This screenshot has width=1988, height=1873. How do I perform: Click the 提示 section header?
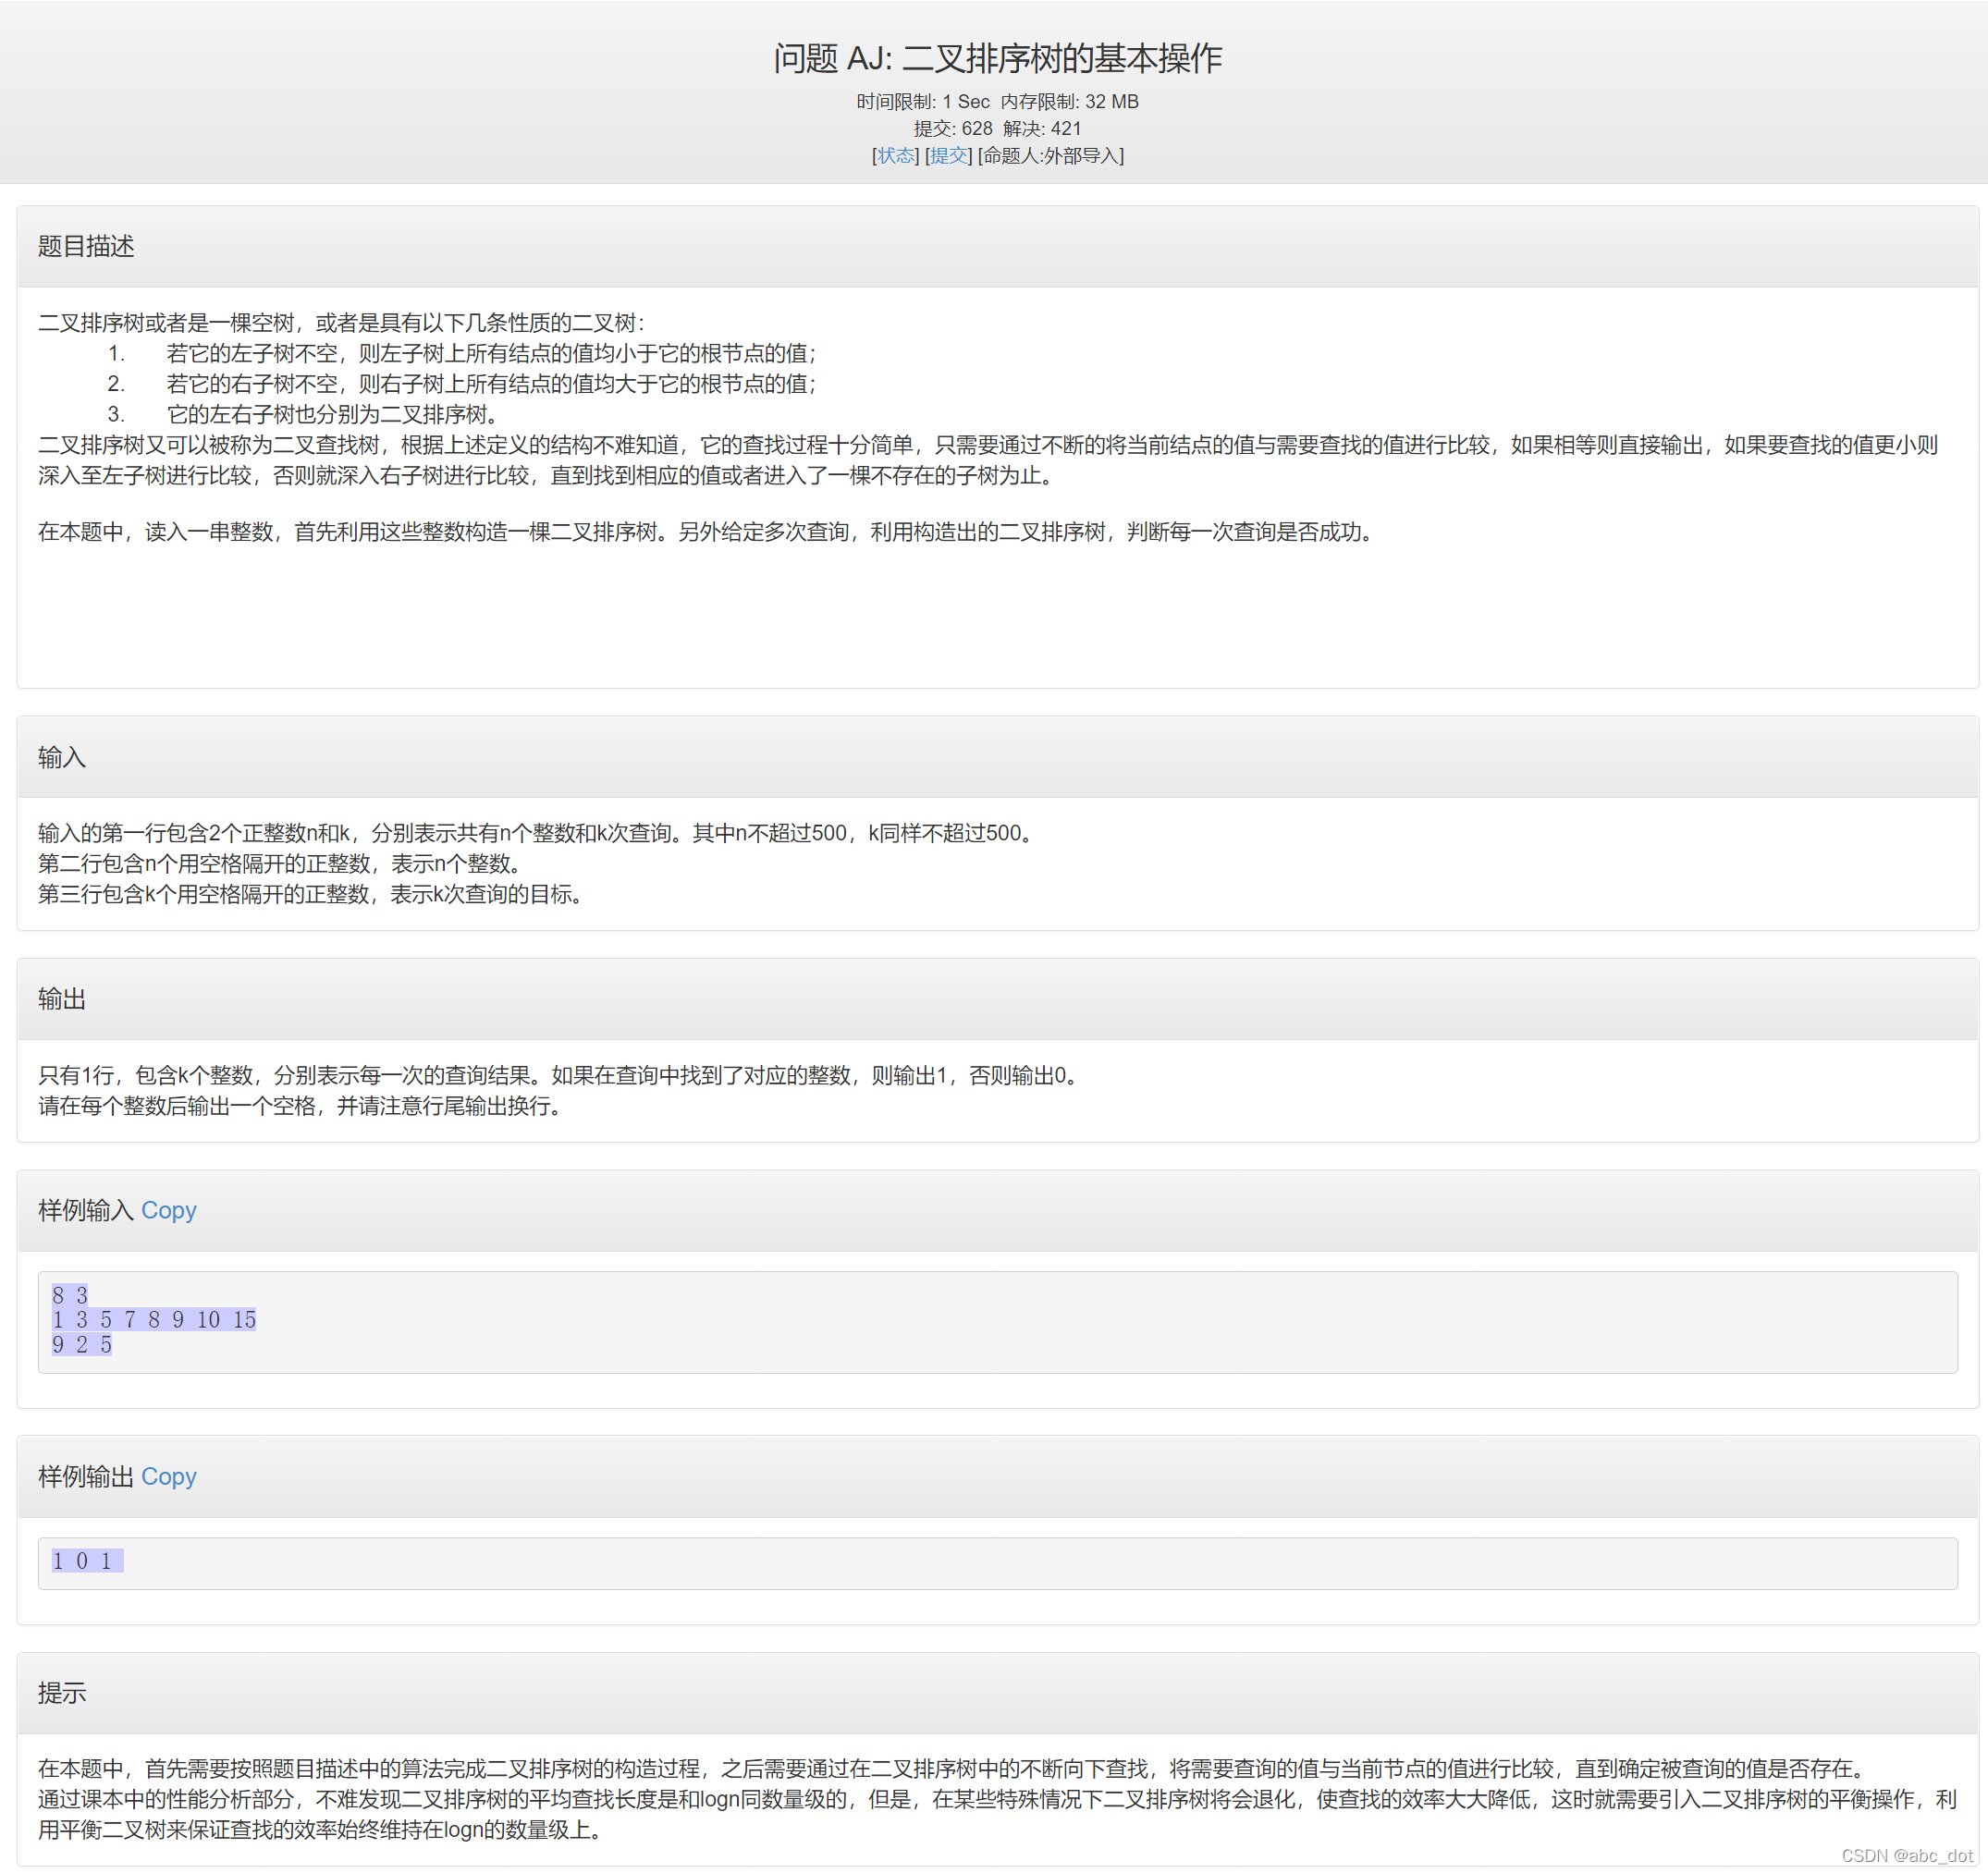click(62, 1693)
